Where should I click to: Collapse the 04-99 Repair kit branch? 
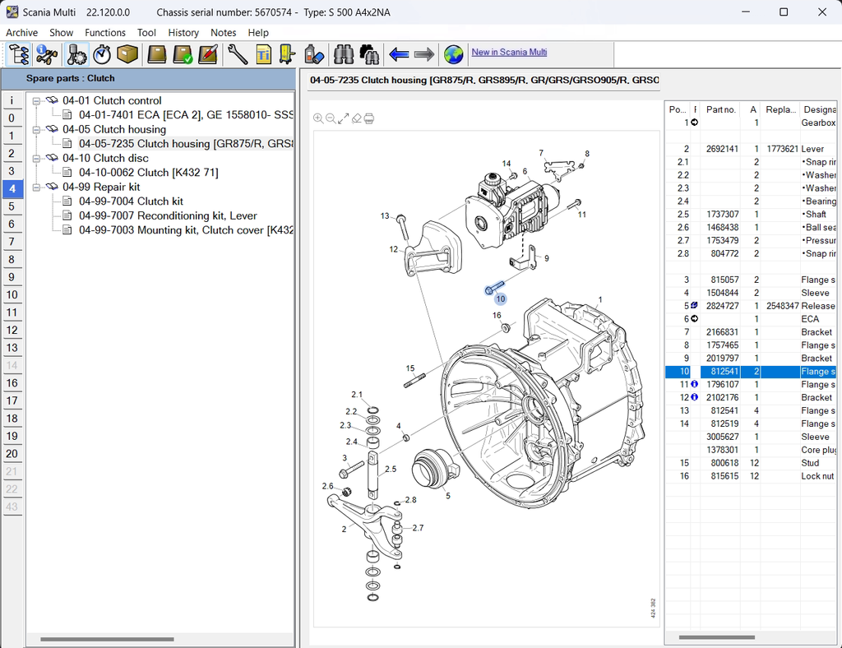36,187
